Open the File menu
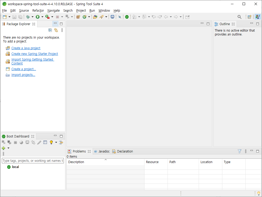 (4, 11)
